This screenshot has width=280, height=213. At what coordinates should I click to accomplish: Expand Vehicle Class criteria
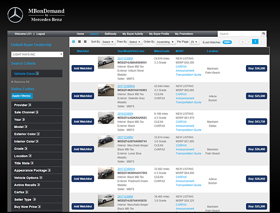point(37,73)
